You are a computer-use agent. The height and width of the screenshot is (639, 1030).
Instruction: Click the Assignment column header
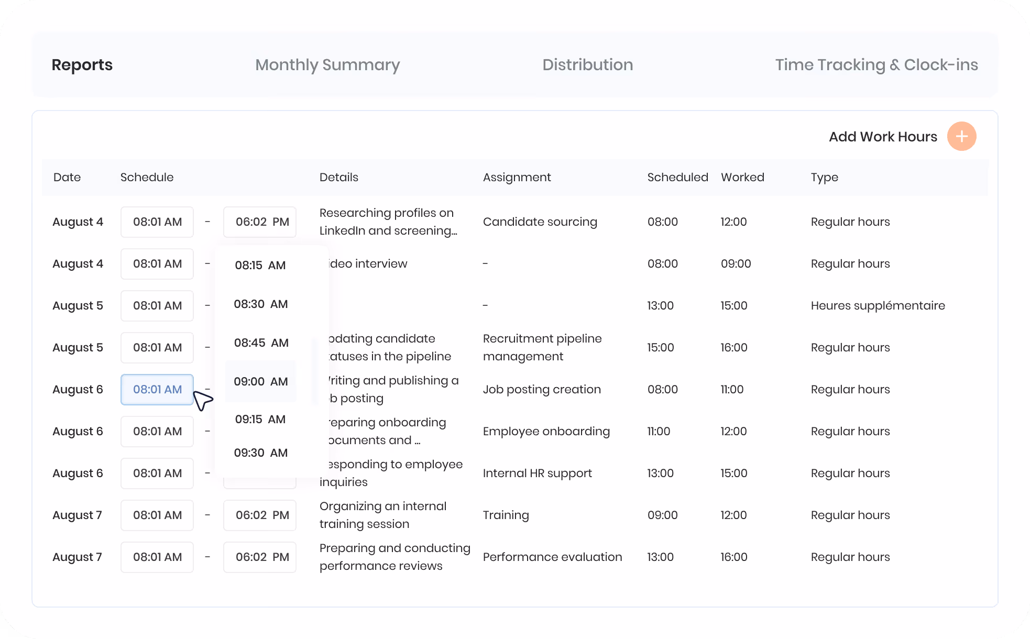[x=517, y=178]
